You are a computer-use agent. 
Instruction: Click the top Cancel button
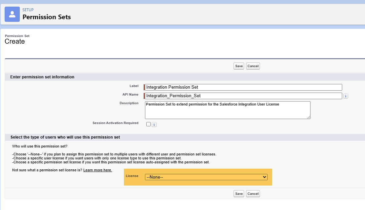point(253,66)
